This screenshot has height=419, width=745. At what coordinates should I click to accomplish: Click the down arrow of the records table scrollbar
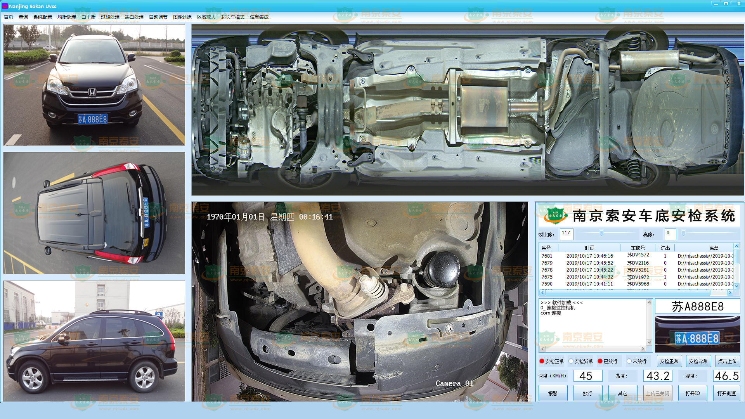736,286
